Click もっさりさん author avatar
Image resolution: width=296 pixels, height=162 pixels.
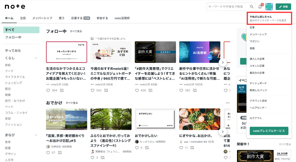click(x=137, y=141)
